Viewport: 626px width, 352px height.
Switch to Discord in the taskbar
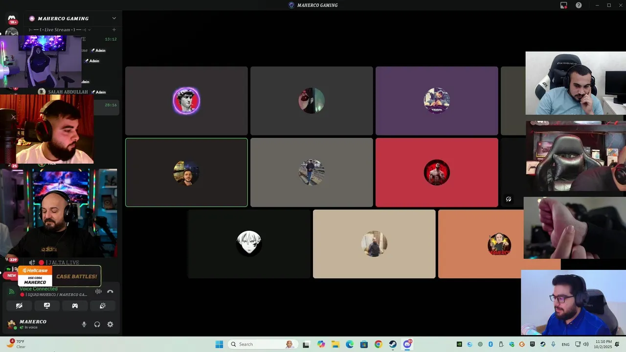[407, 344]
